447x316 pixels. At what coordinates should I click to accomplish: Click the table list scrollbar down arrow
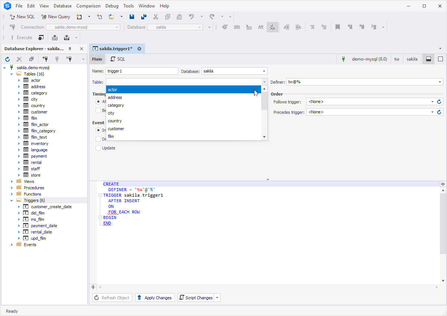(264, 137)
